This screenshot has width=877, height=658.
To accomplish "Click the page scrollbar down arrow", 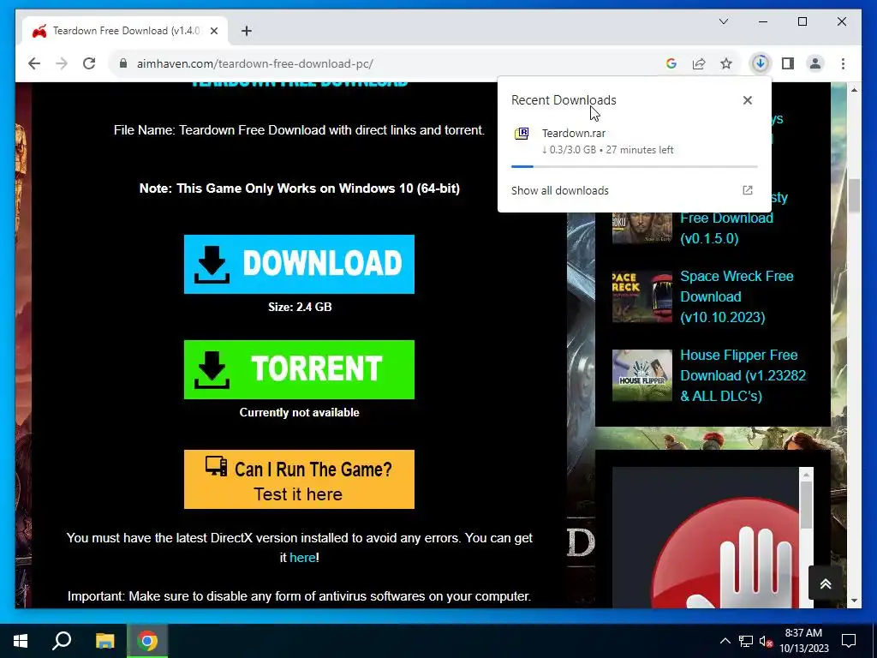I will pos(854,601).
